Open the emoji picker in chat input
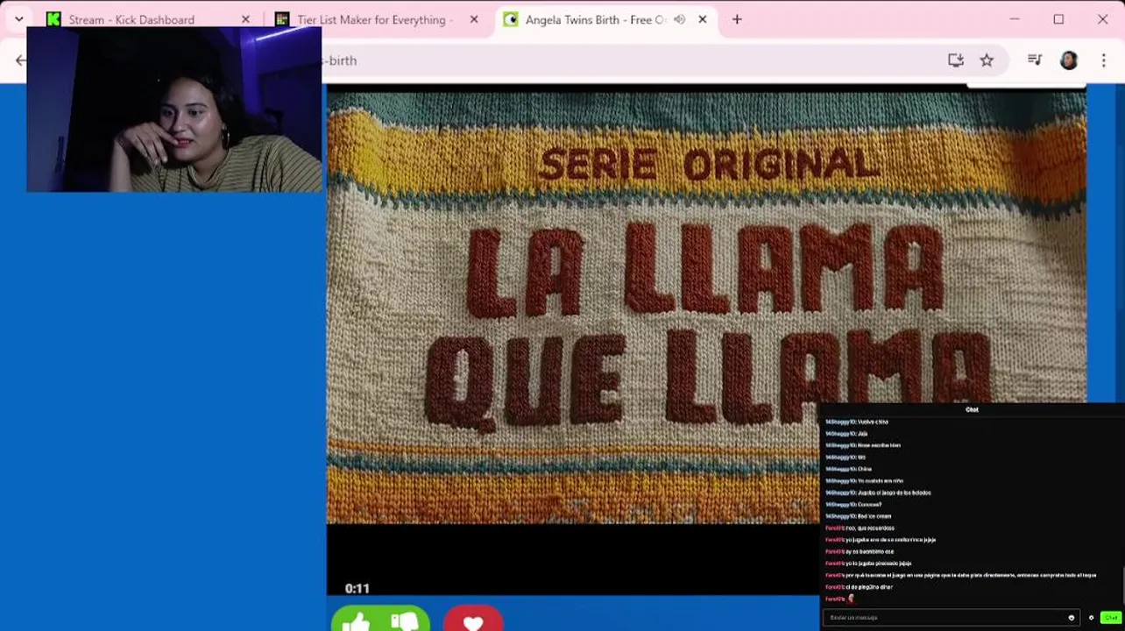Viewport: 1125px width, 631px height. [1071, 618]
